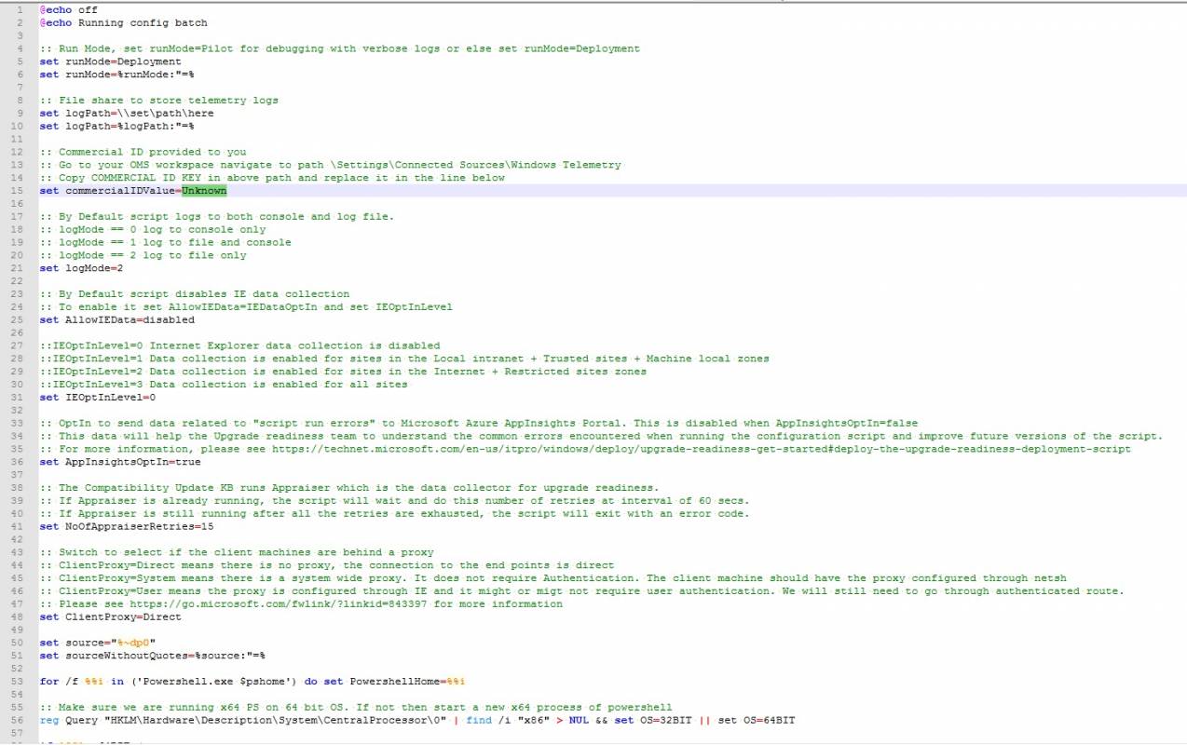The image size is (1187, 745).
Task: Click the "set IEOptInLevel=0" statement
Action: pyautogui.click(x=97, y=397)
